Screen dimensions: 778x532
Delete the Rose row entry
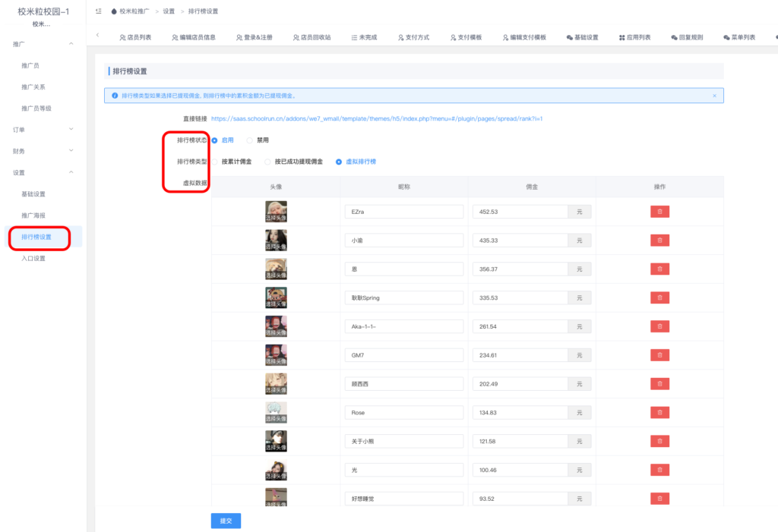tap(659, 412)
